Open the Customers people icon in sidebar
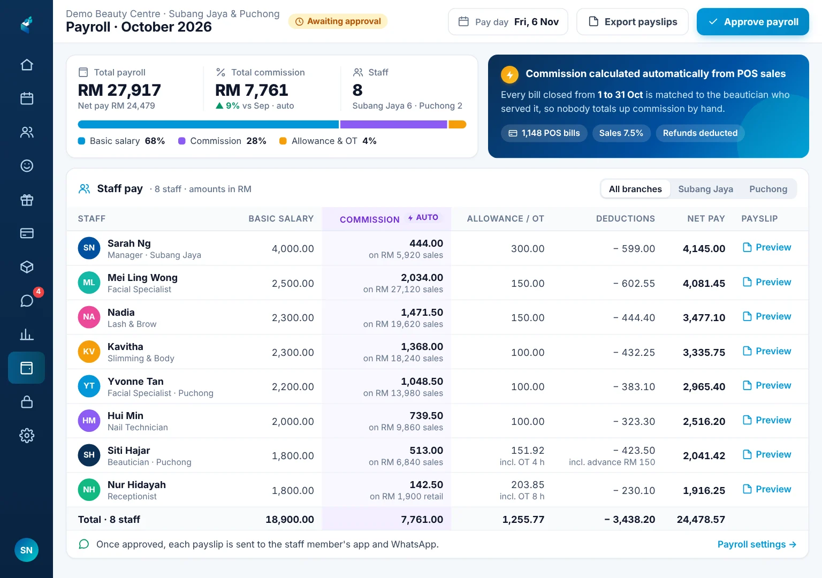Viewport: 822px width, 578px height. 27,132
